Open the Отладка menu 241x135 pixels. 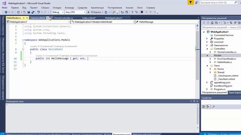(x=57, y=7)
